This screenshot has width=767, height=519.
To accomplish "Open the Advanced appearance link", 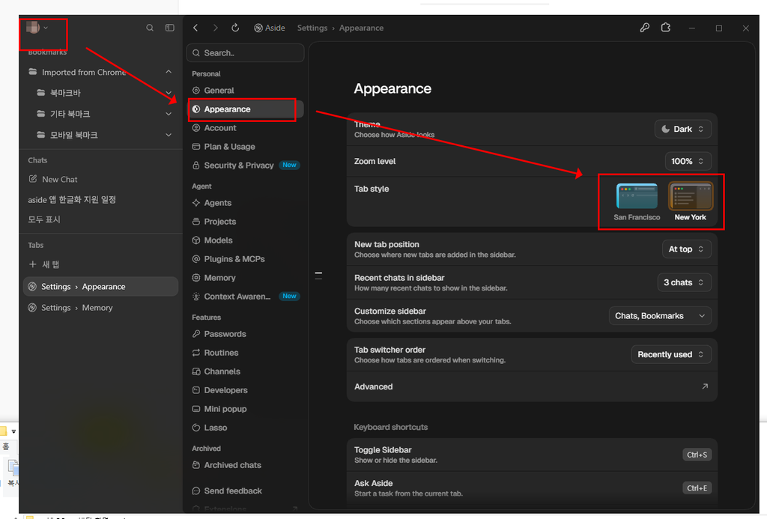I will (x=532, y=386).
